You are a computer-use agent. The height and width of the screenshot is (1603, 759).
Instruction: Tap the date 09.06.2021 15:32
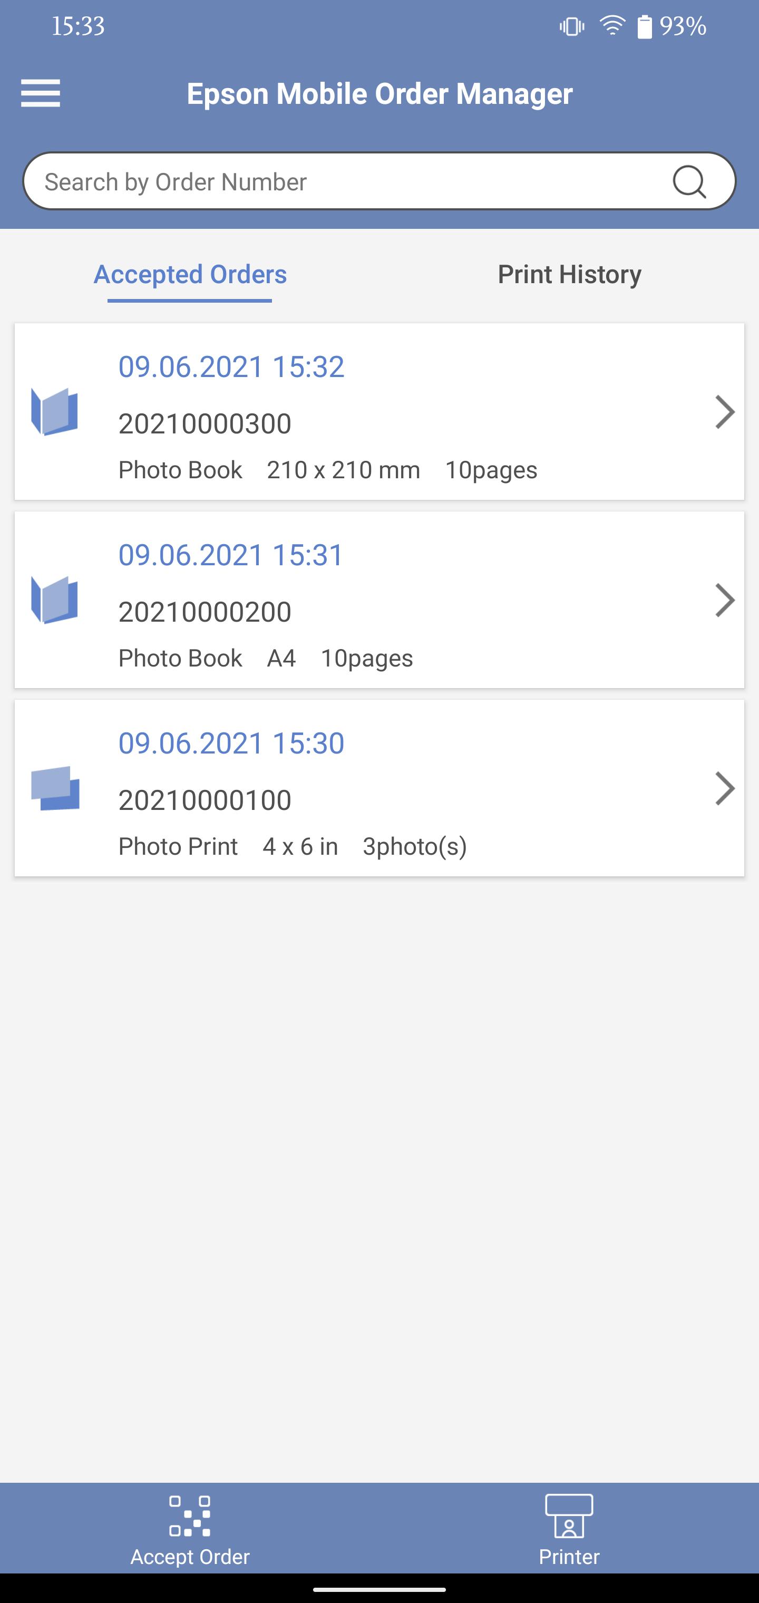coord(231,366)
